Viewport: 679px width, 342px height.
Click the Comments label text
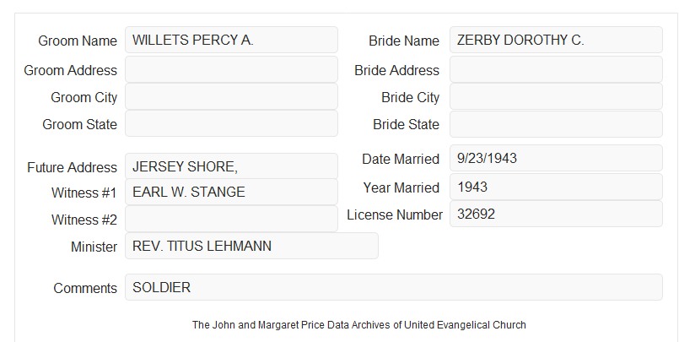point(85,288)
